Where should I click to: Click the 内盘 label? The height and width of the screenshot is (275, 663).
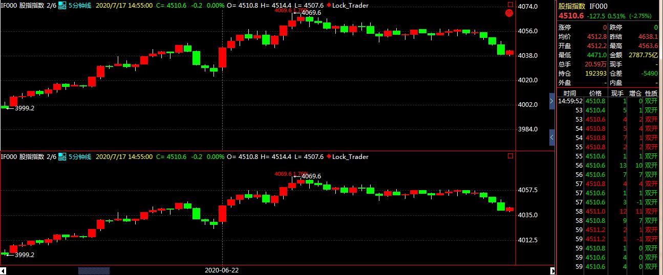click(x=616, y=83)
